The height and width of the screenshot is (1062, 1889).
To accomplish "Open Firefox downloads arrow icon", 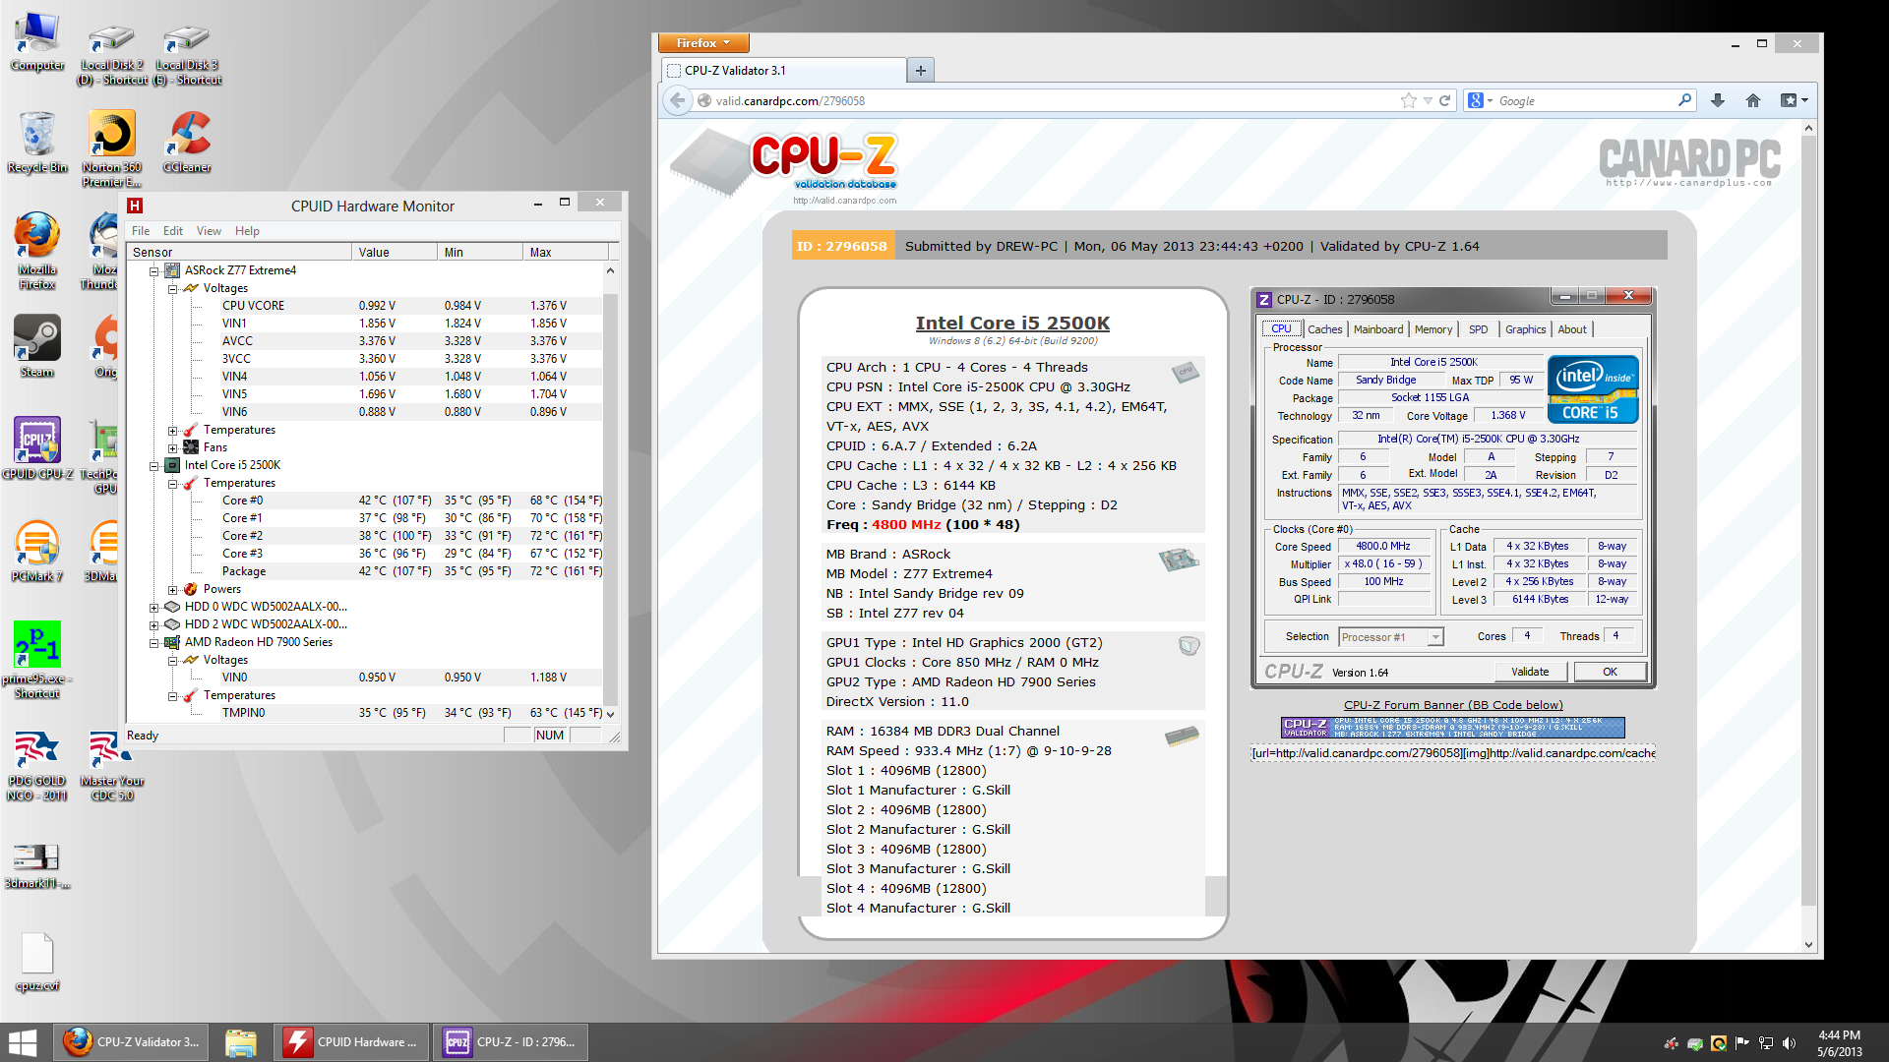I will pos(1718,100).
